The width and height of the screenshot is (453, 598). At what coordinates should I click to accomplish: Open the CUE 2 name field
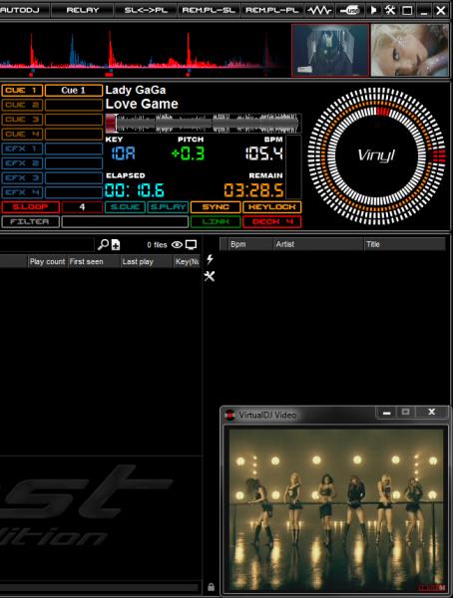(x=74, y=105)
